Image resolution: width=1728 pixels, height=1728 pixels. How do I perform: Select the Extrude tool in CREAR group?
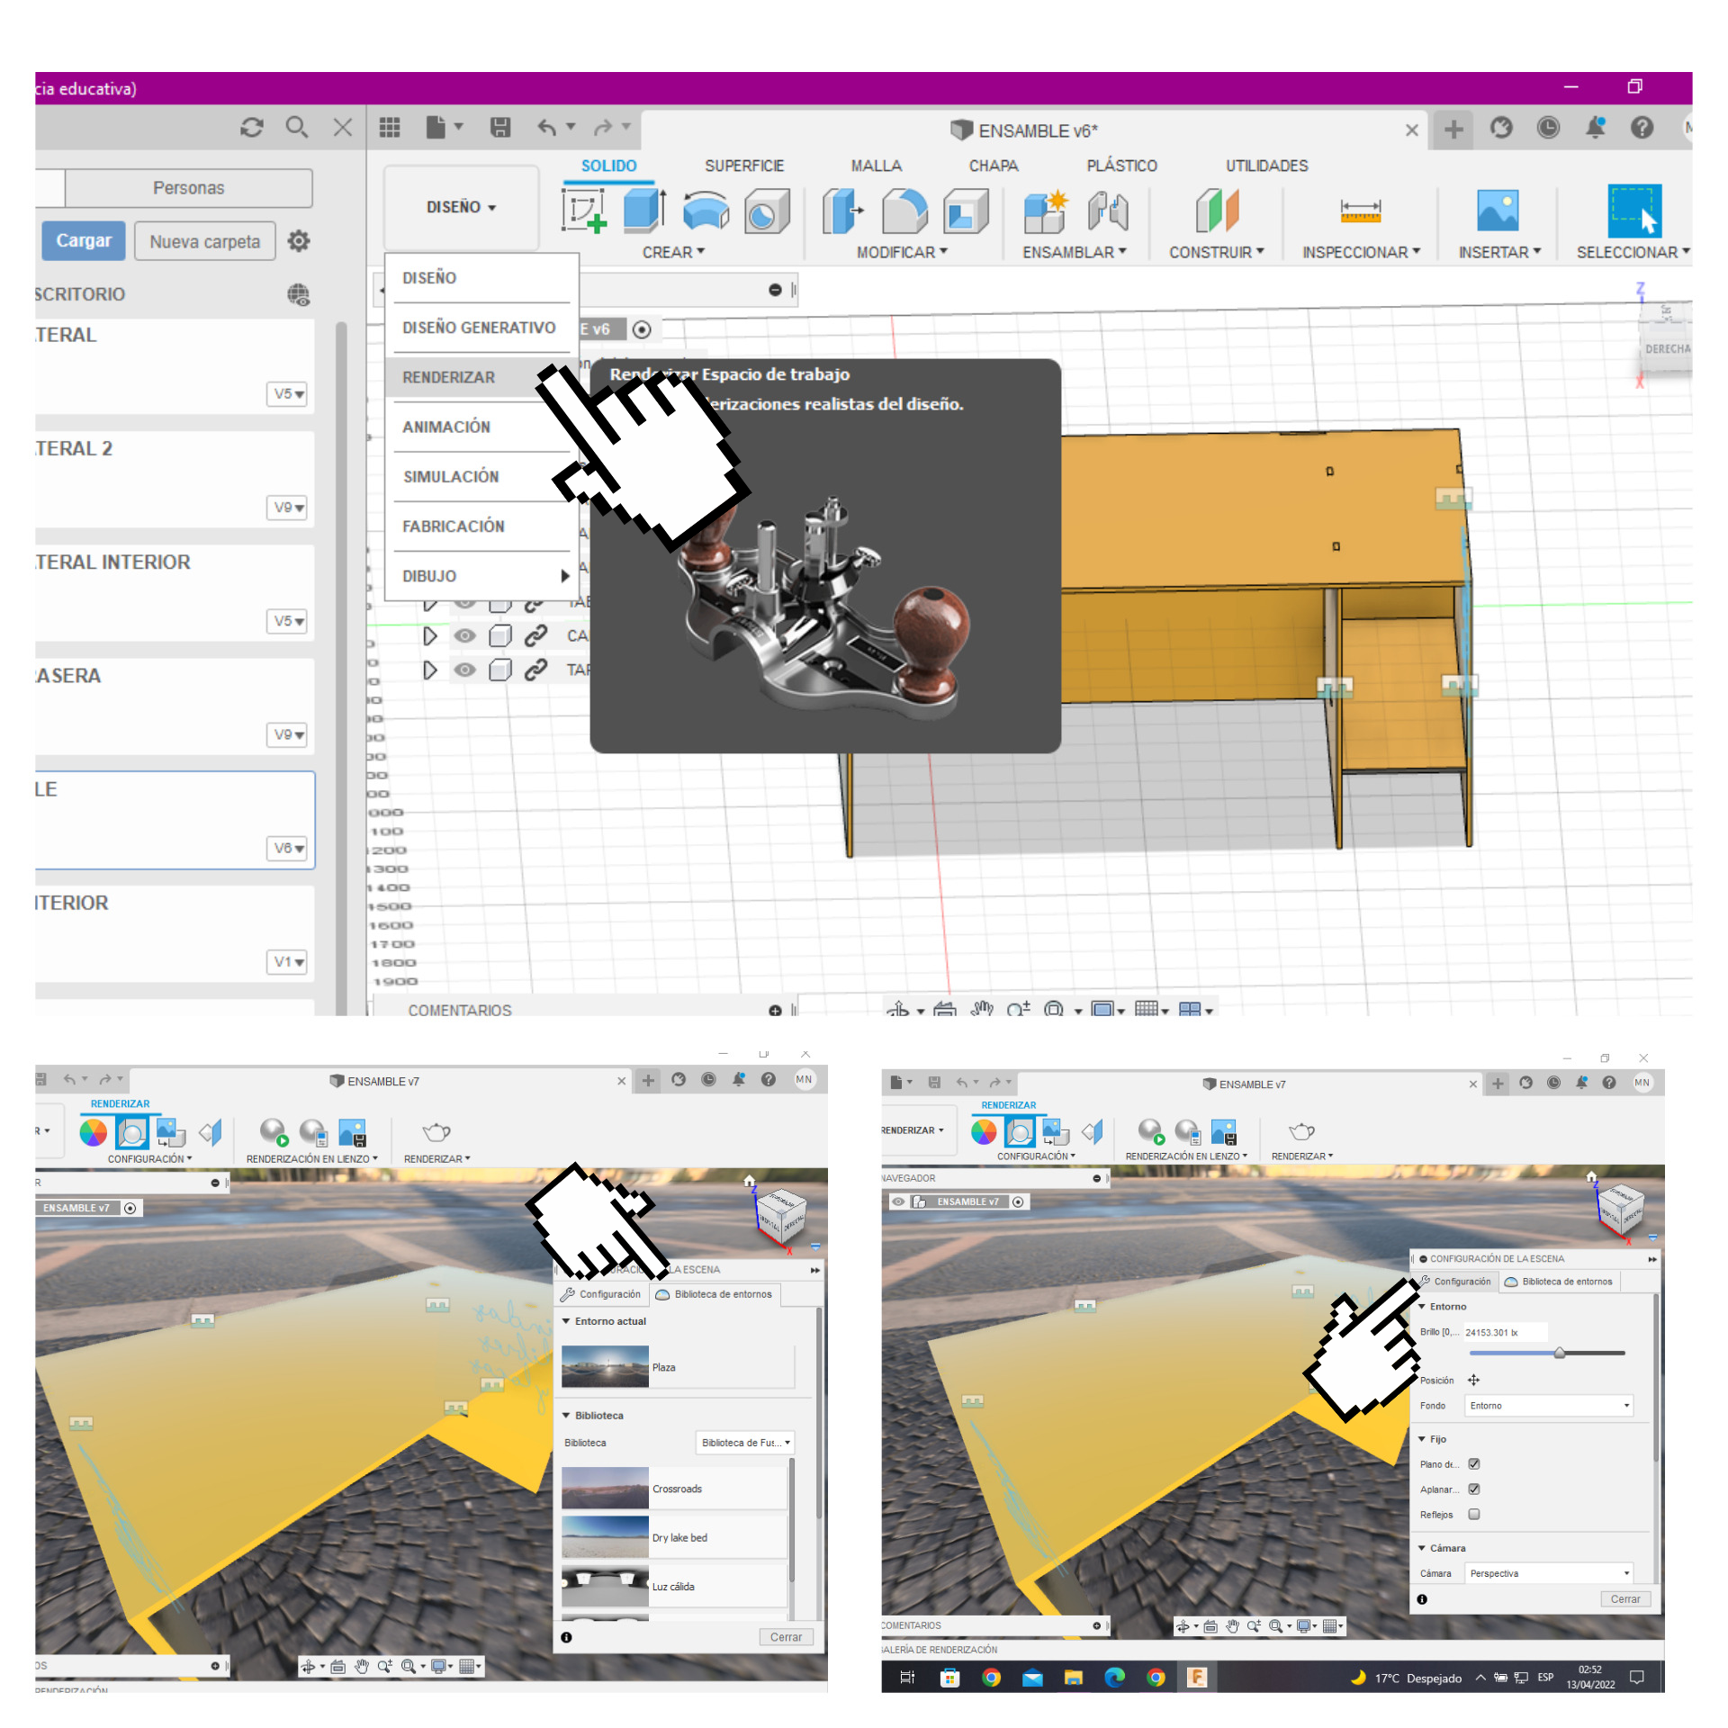(644, 211)
